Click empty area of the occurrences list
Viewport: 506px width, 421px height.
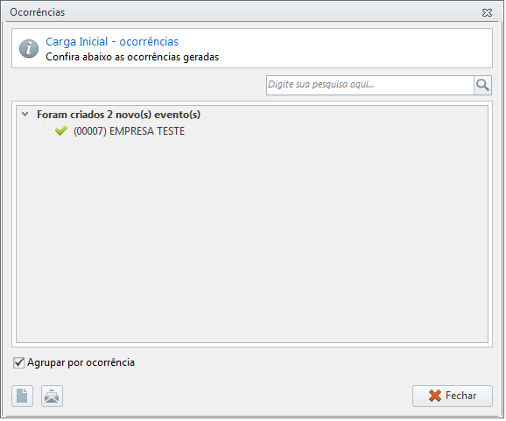click(252, 239)
